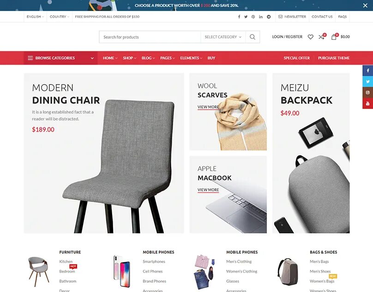This screenshot has width=373, height=292.
Task: Click the Telegram icon in top bar
Action: tap(269, 17)
